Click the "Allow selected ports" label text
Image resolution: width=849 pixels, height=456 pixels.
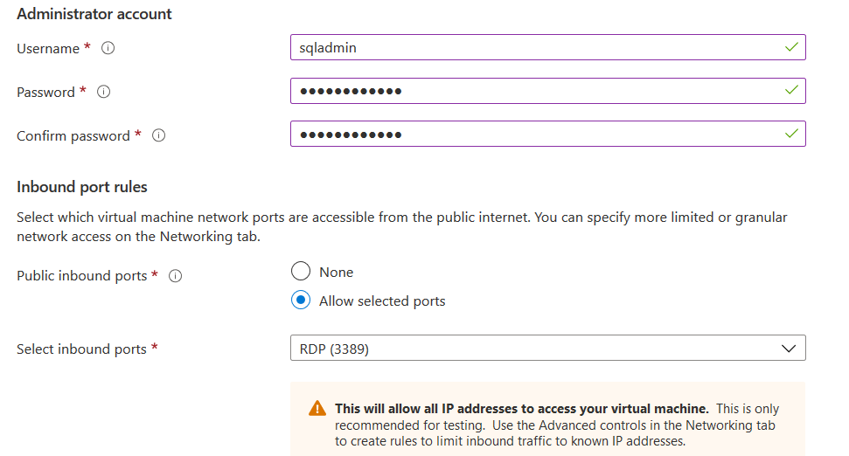point(382,301)
